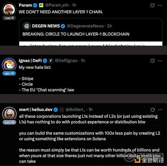The width and height of the screenshot is (167, 166).
Task: Click the affiliate badge beside Ignas | DeFi
Action: (x=51, y=61)
